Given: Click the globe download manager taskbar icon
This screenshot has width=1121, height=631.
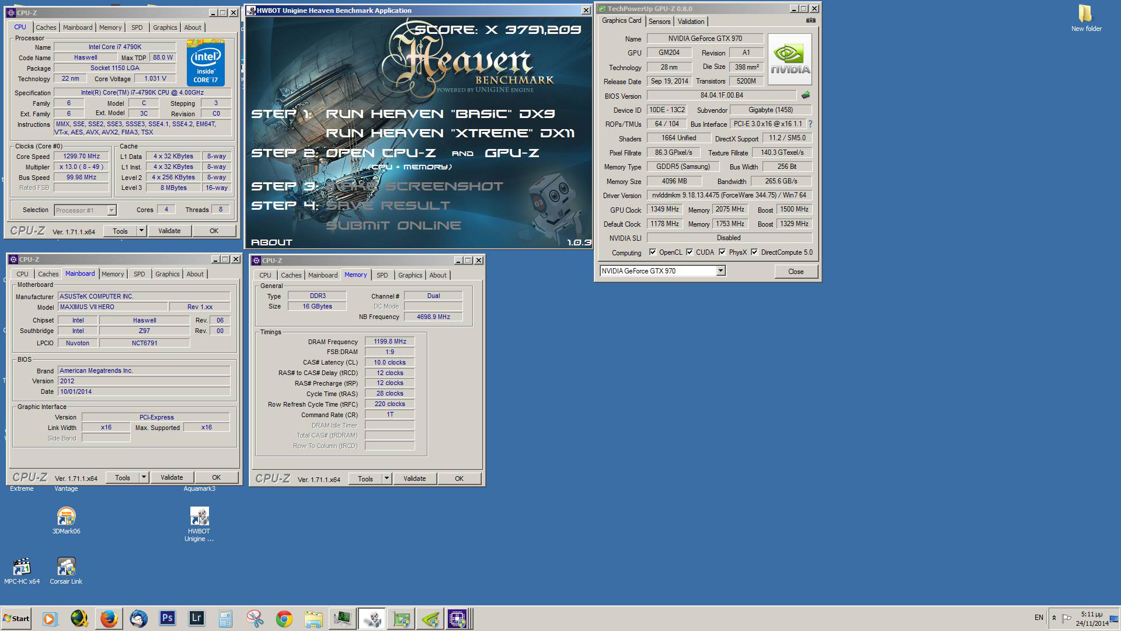Looking at the screenshot, I should [79, 618].
